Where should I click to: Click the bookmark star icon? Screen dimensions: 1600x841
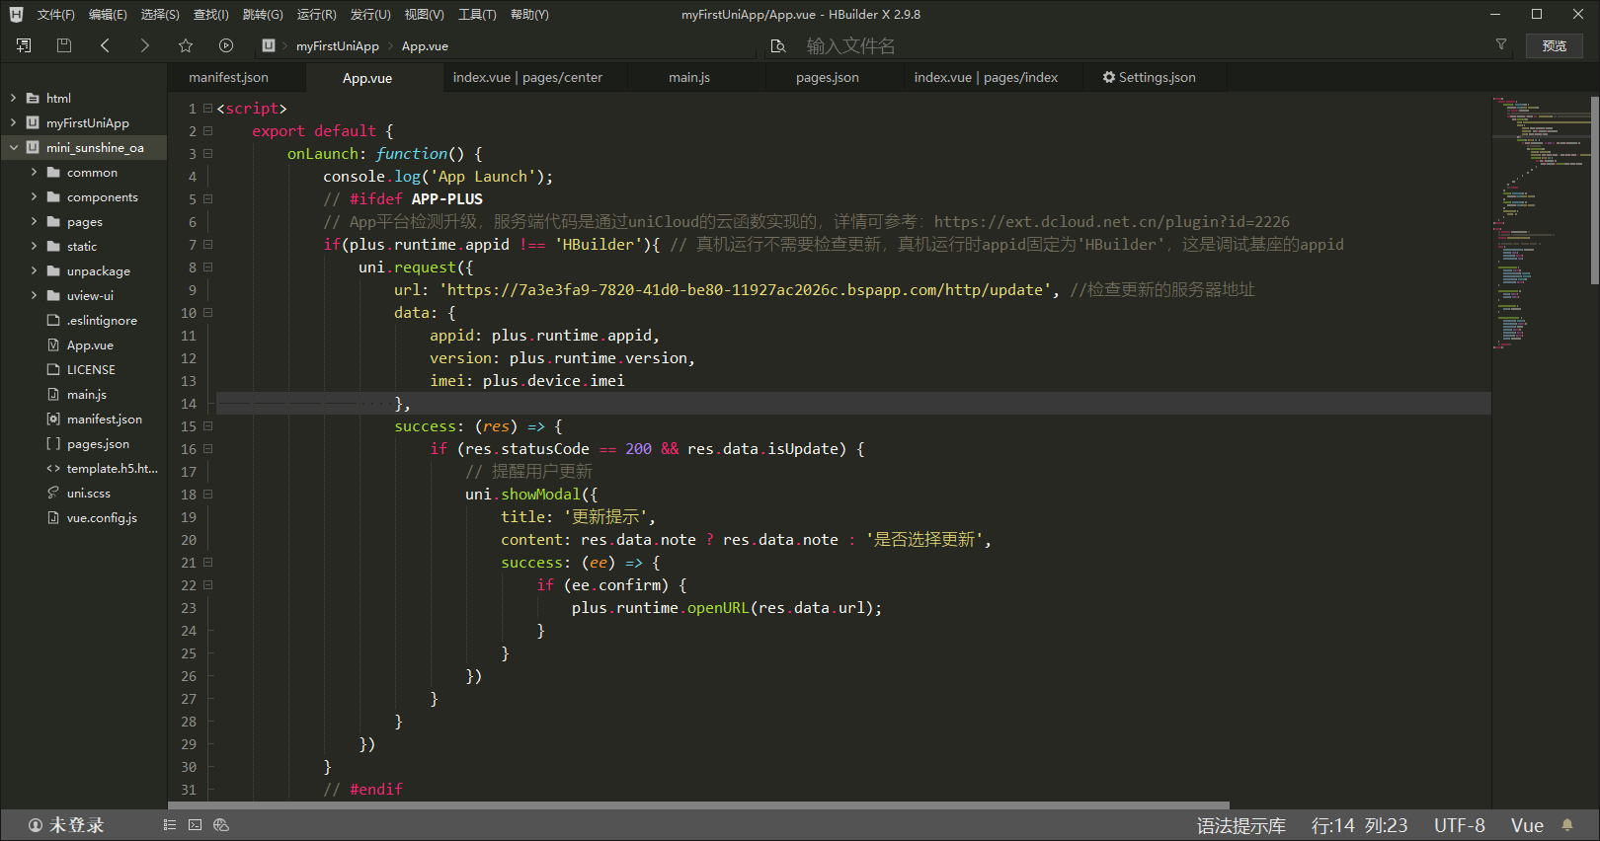[x=186, y=45]
